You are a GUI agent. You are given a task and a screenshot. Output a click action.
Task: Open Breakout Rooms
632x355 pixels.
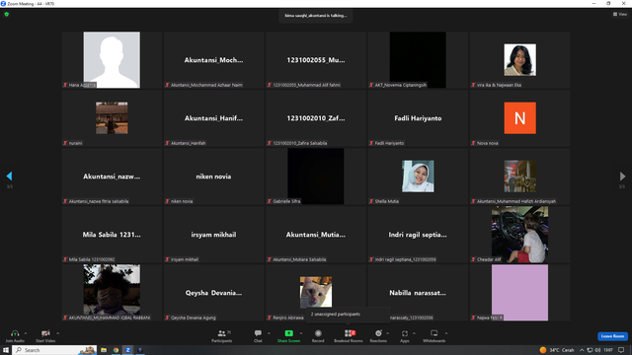coord(349,335)
